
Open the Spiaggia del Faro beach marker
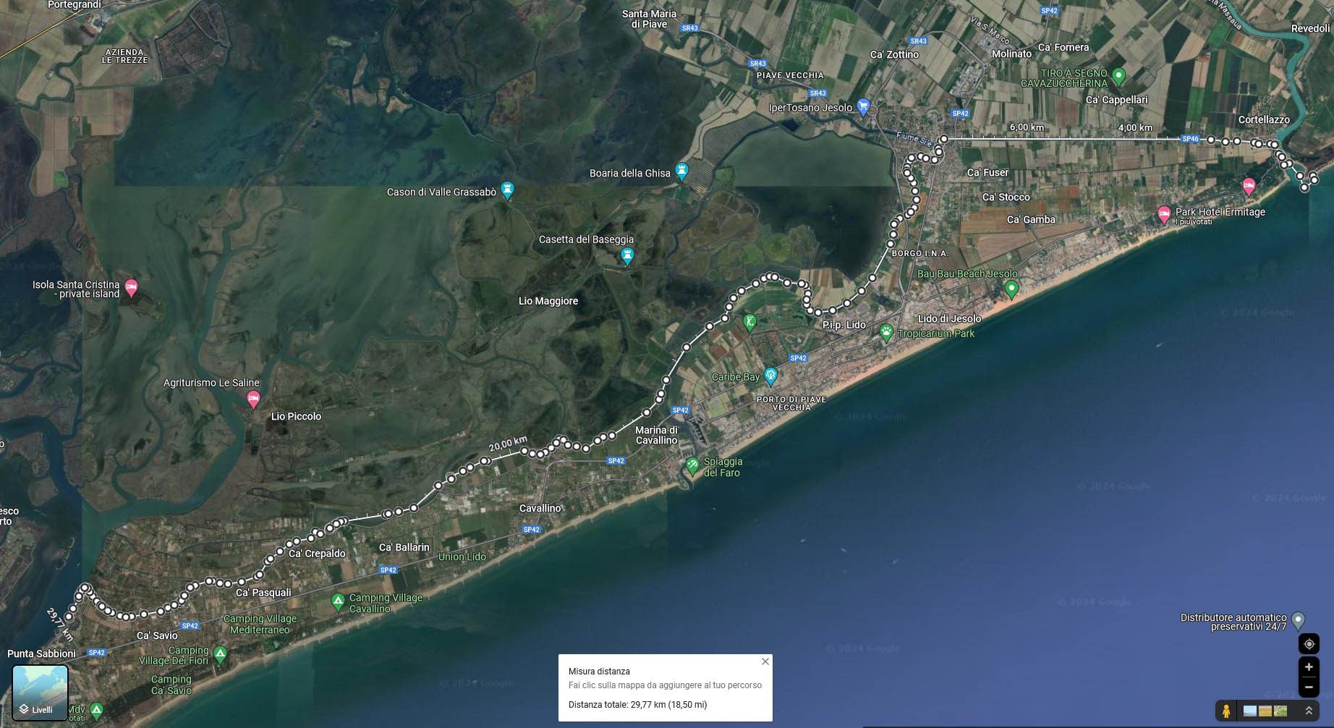[692, 465]
